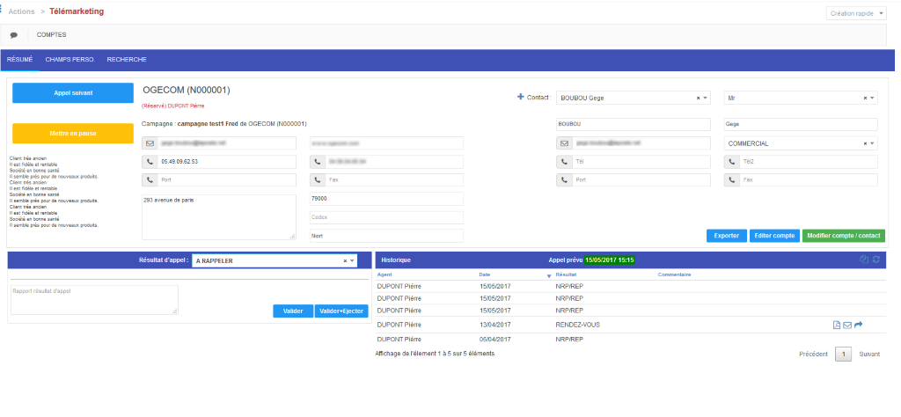This screenshot has height=417, width=901.
Task: Click the phone icon of the contact Port field
Action: click(x=564, y=180)
